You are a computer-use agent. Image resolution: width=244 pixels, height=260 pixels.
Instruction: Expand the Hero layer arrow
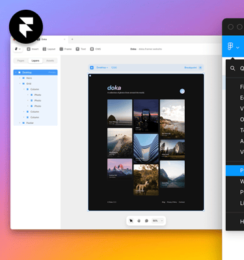[x=20, y=78]
